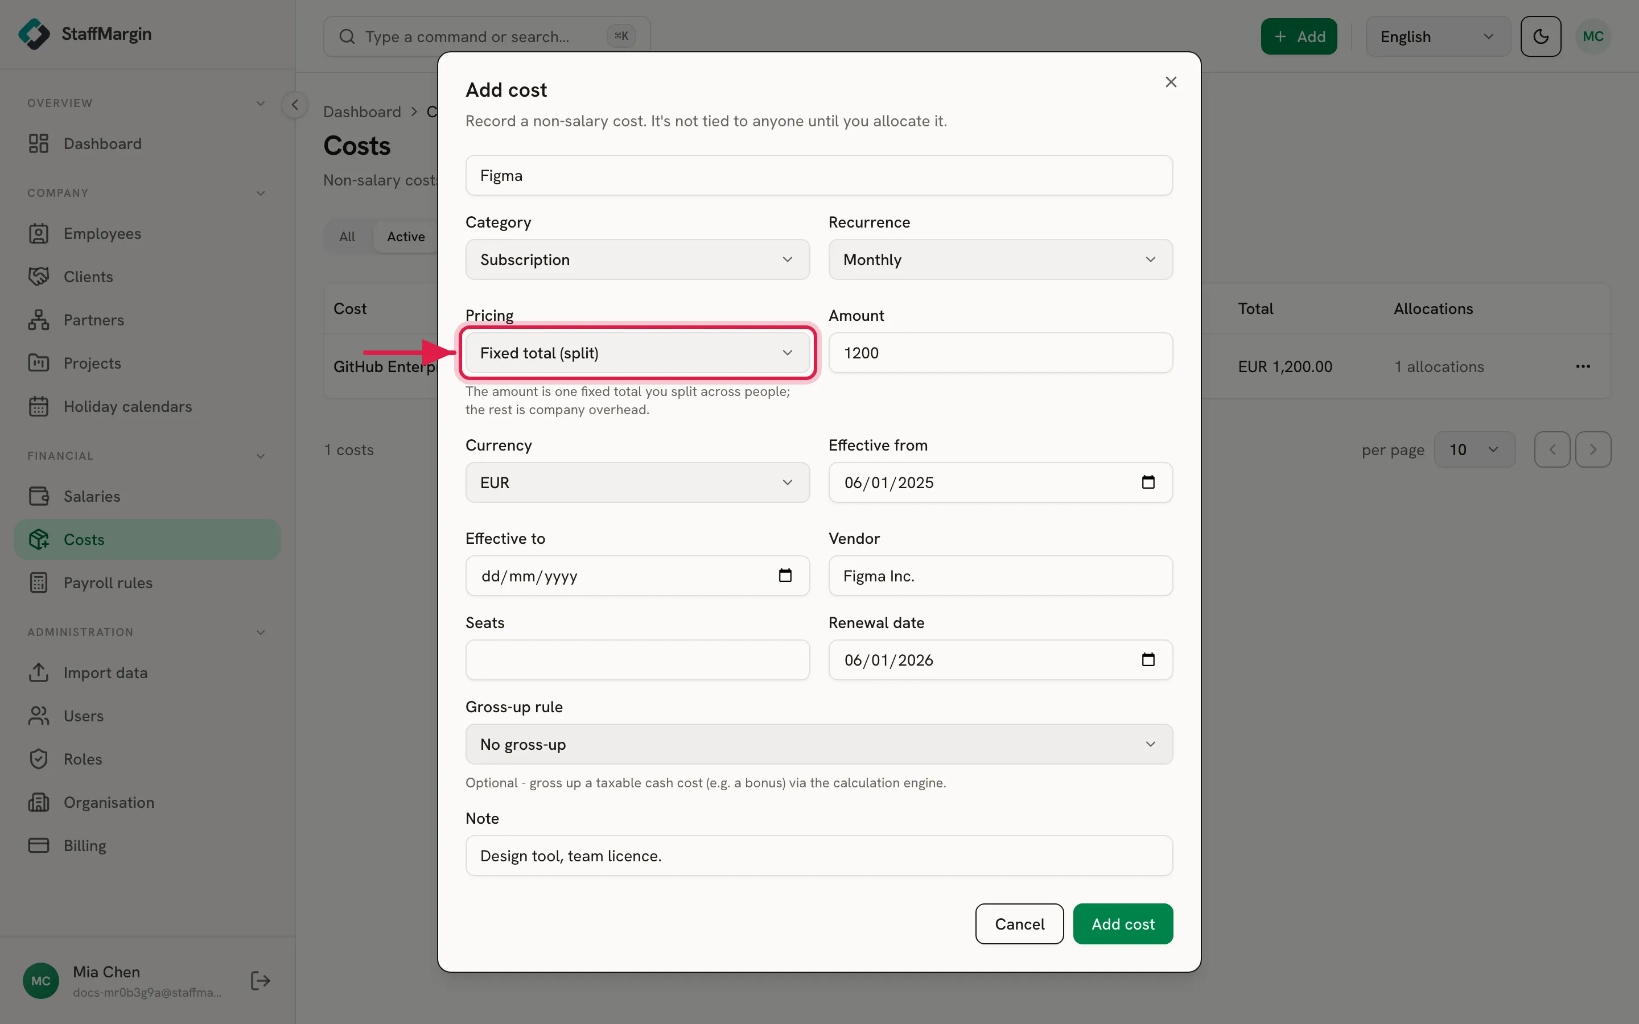Open the Category dropdown
Viewport: 1639px width, 1024px height.
pos(637,259)
